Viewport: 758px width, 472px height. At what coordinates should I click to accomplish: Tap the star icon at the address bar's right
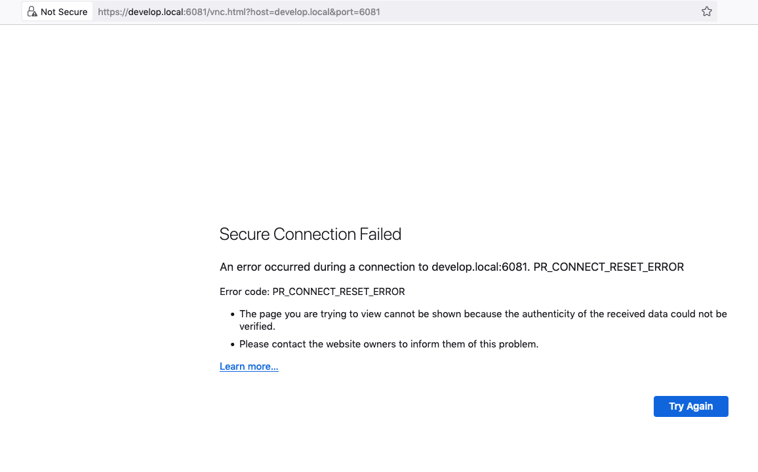[x=706, y=11]
